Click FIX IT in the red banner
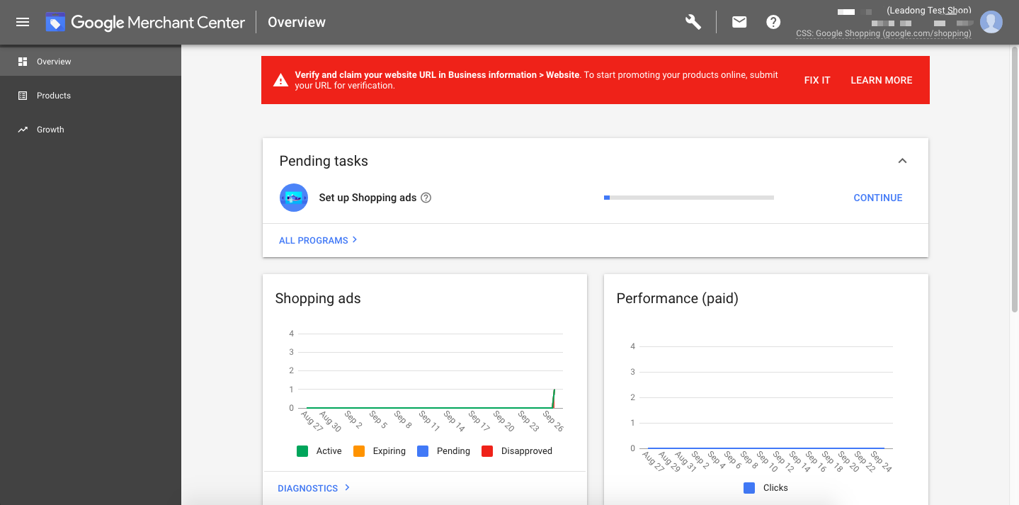The image size is (1019, 505). point(816,80)
